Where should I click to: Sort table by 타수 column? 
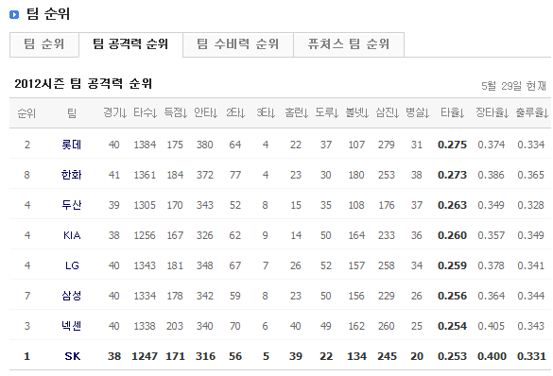(145, 112)
